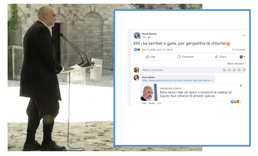Insert an avatar sticker in comment
This screenshot has height=156, width=258.
tap(224, 70)
